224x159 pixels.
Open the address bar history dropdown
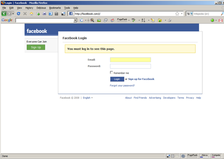tap(182, 14)
